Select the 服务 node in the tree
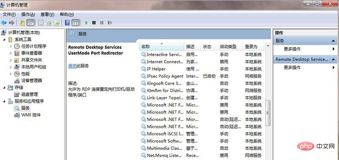 tap(25, 108)
